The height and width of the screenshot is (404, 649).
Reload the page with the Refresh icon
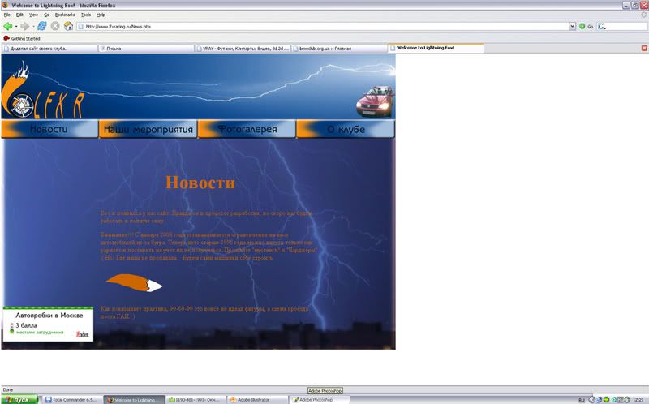click(x=42, y=26)
